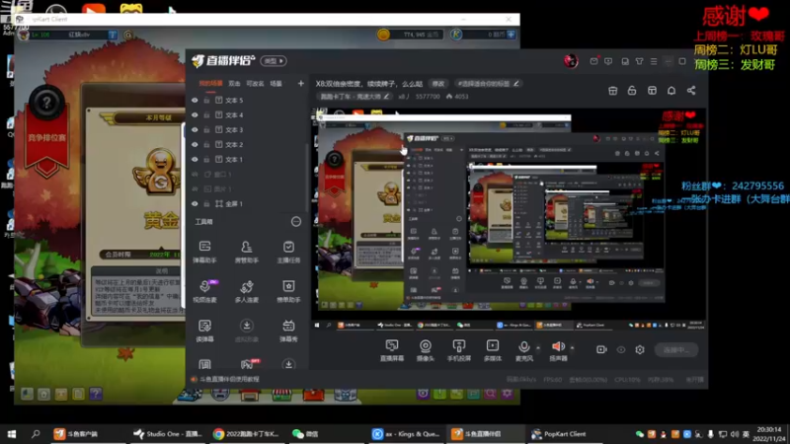Viewport: 790px width, 444px height.
Task: Open the 读弹幕 tool
Action: 204,331
